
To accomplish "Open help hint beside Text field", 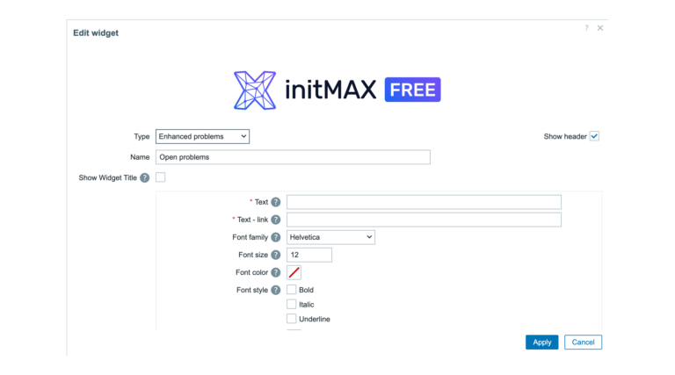I will tap(276, 202).
